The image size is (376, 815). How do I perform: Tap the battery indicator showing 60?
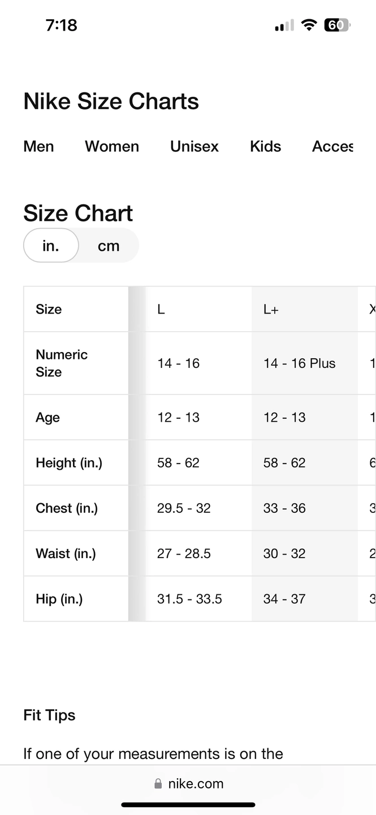point(337,25)
